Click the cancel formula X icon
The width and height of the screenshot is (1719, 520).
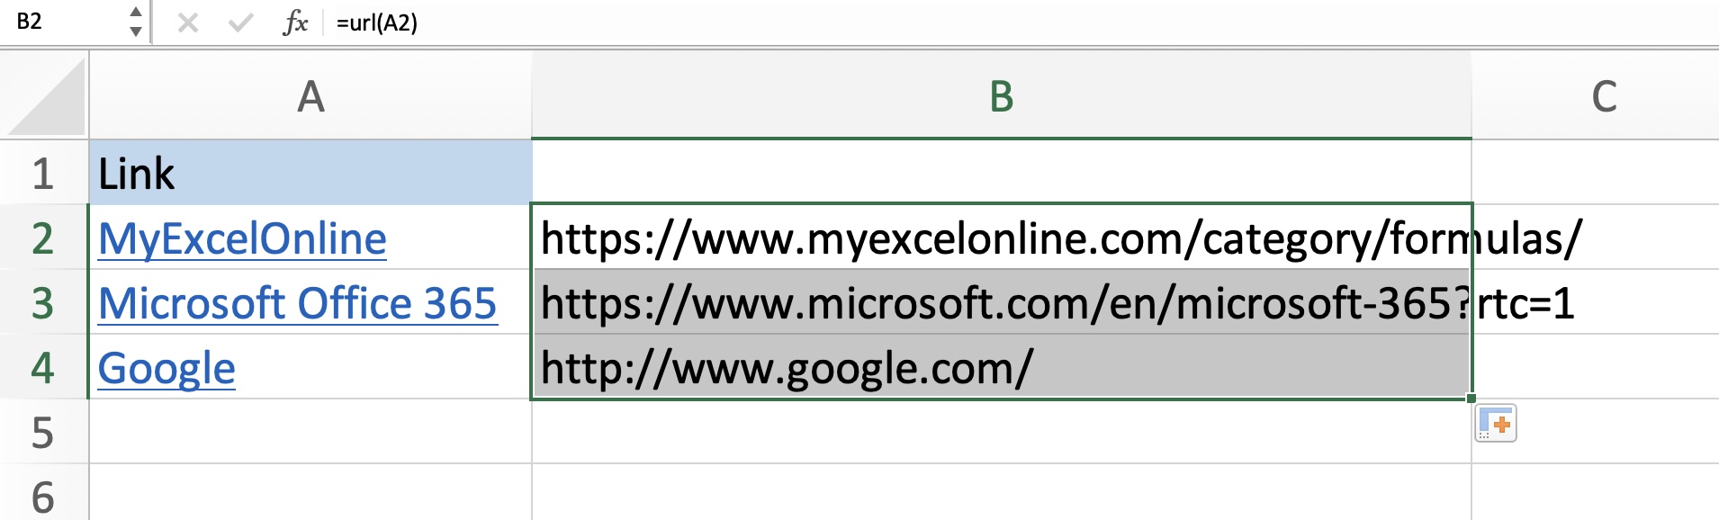188,22
